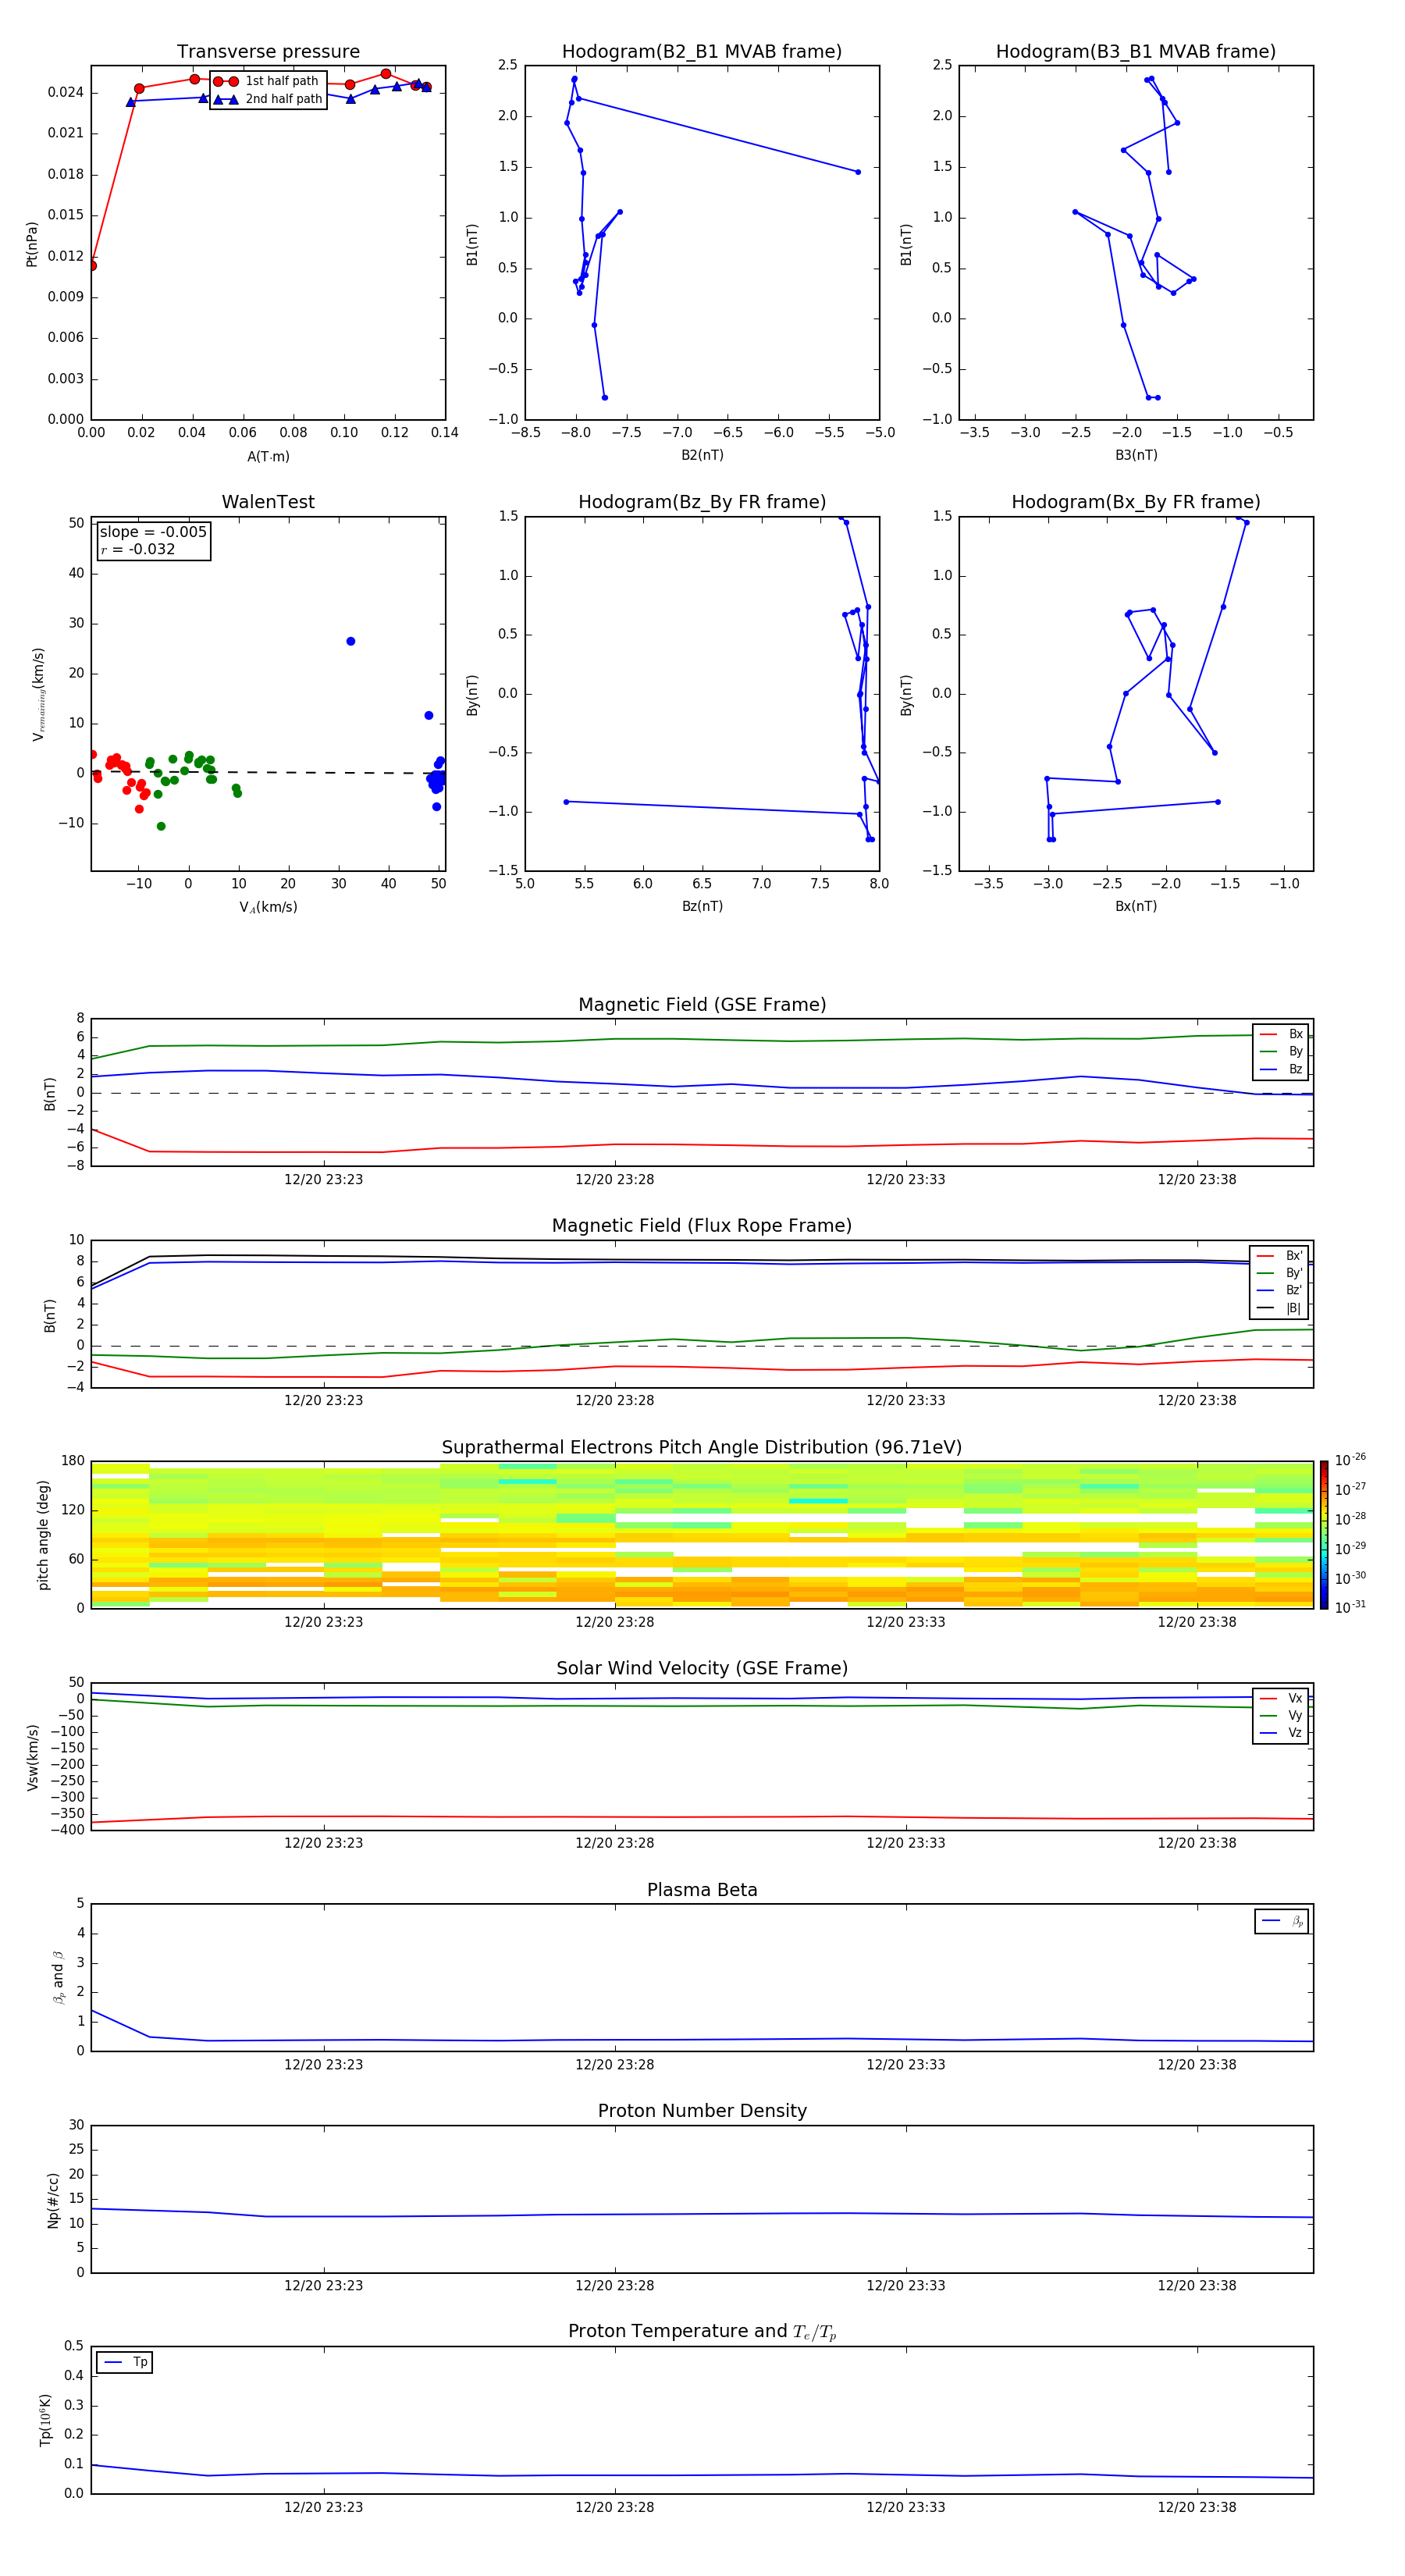Select the "Hodogram(B3_B1 MVAB frame)" title
Viewport: 1405px width, 2576px height.
pos(1136,52)
